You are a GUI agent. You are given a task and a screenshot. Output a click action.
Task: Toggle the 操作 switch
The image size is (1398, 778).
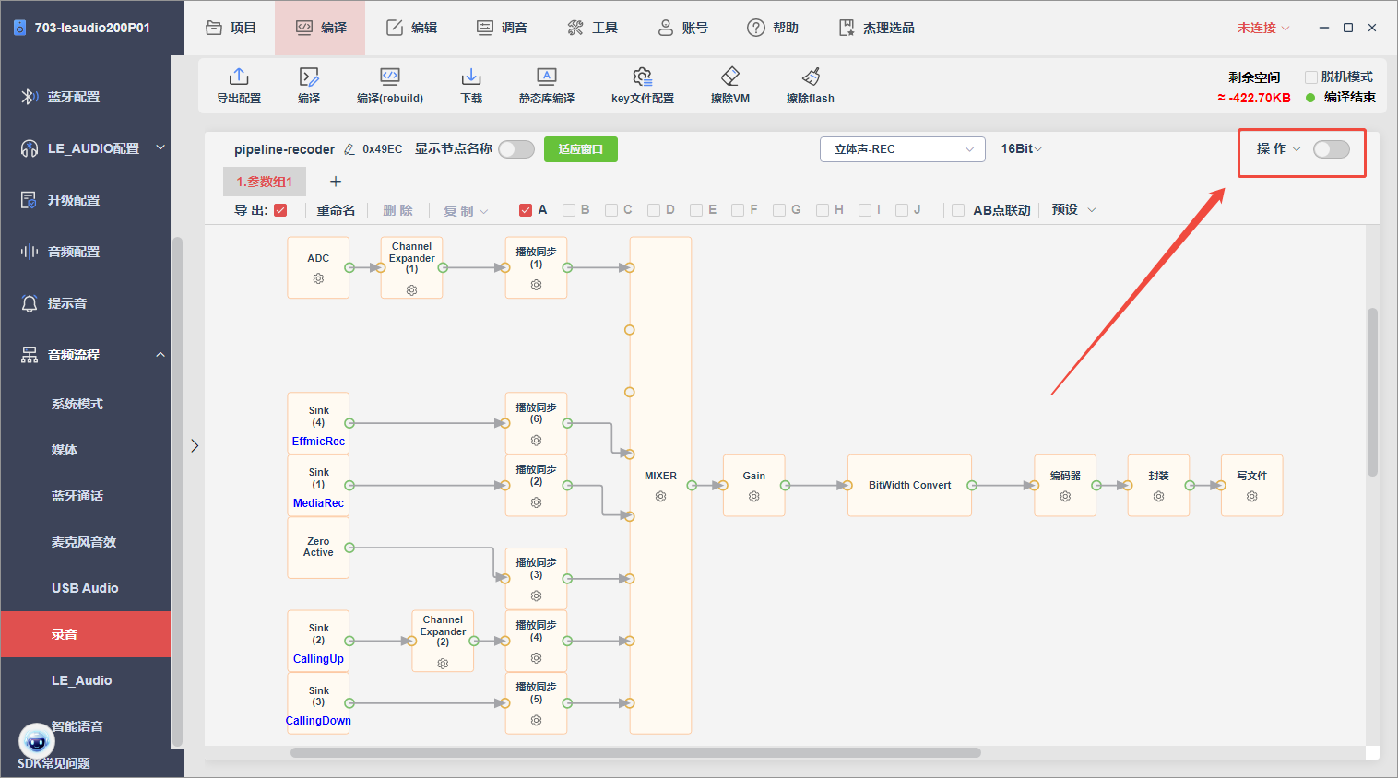(x=1332, y=149)
